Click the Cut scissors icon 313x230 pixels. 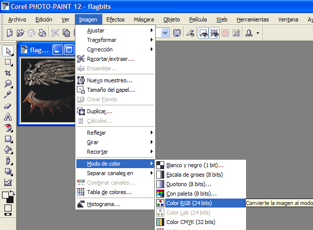[x=55, y=33]
